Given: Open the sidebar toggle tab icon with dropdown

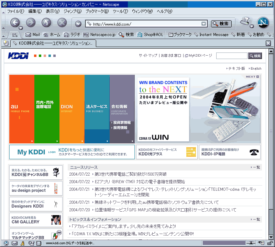Looking at the screenshot, I should [x=15, y=35].
